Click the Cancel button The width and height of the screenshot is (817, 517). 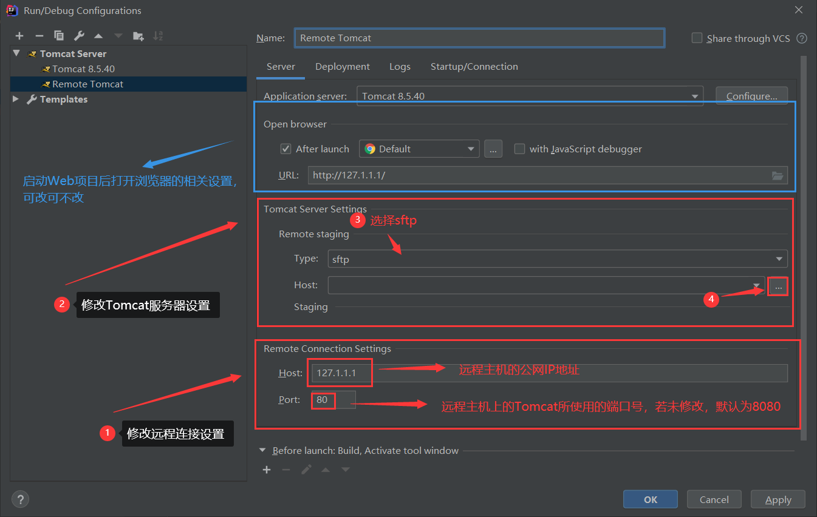pyautogui.click(x=714, y=499)
